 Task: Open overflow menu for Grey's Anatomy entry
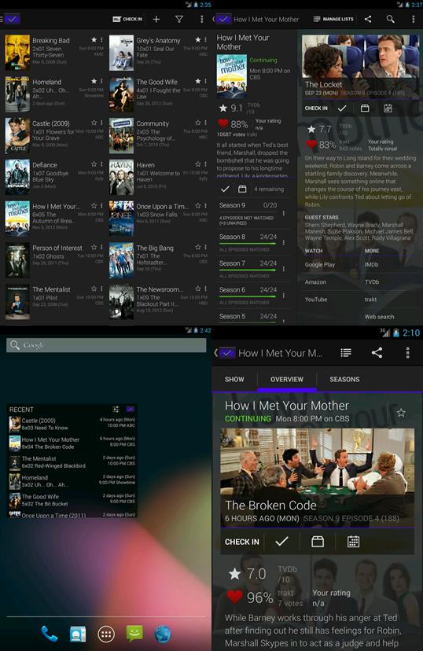[x=205, y=40]
